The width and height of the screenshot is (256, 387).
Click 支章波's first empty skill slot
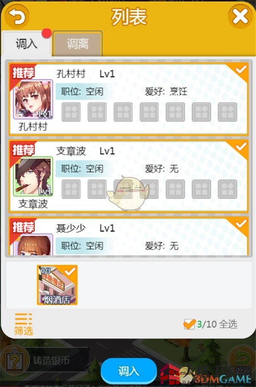coord(71,189)
